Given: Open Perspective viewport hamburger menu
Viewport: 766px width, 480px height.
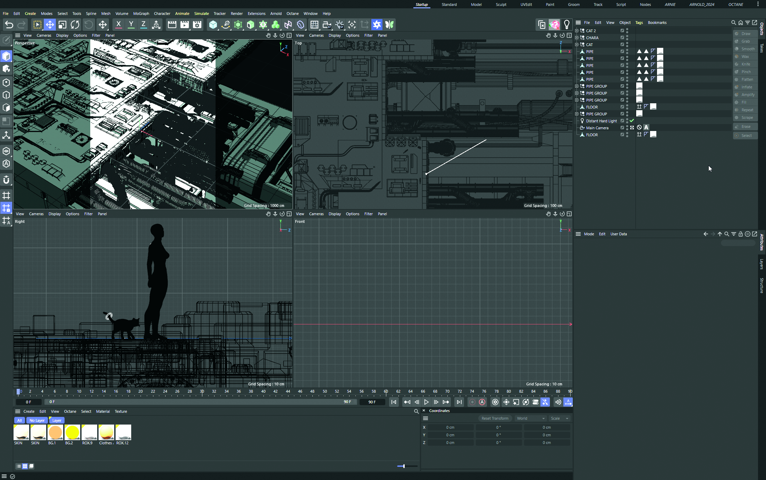Looking at the screenshot, I should (x=18, y=35).
